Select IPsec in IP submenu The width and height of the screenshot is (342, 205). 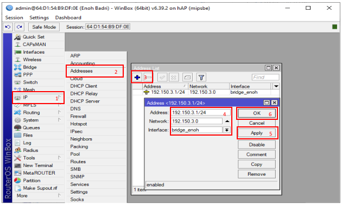[96, 132]
